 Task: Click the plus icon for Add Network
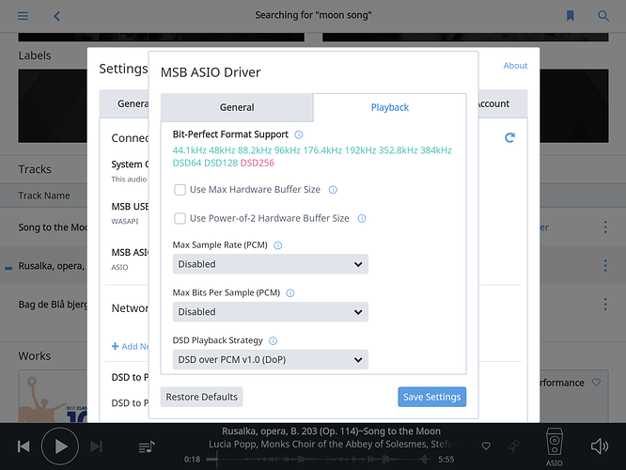115,346
